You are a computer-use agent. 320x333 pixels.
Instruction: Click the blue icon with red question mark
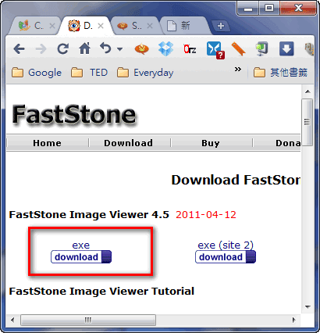(215, 49)
